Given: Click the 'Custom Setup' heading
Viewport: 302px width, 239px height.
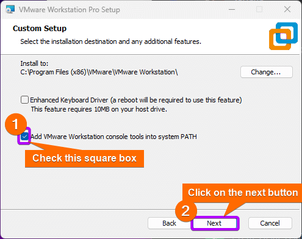Looking at the screenshot, I should pos(40,29).
